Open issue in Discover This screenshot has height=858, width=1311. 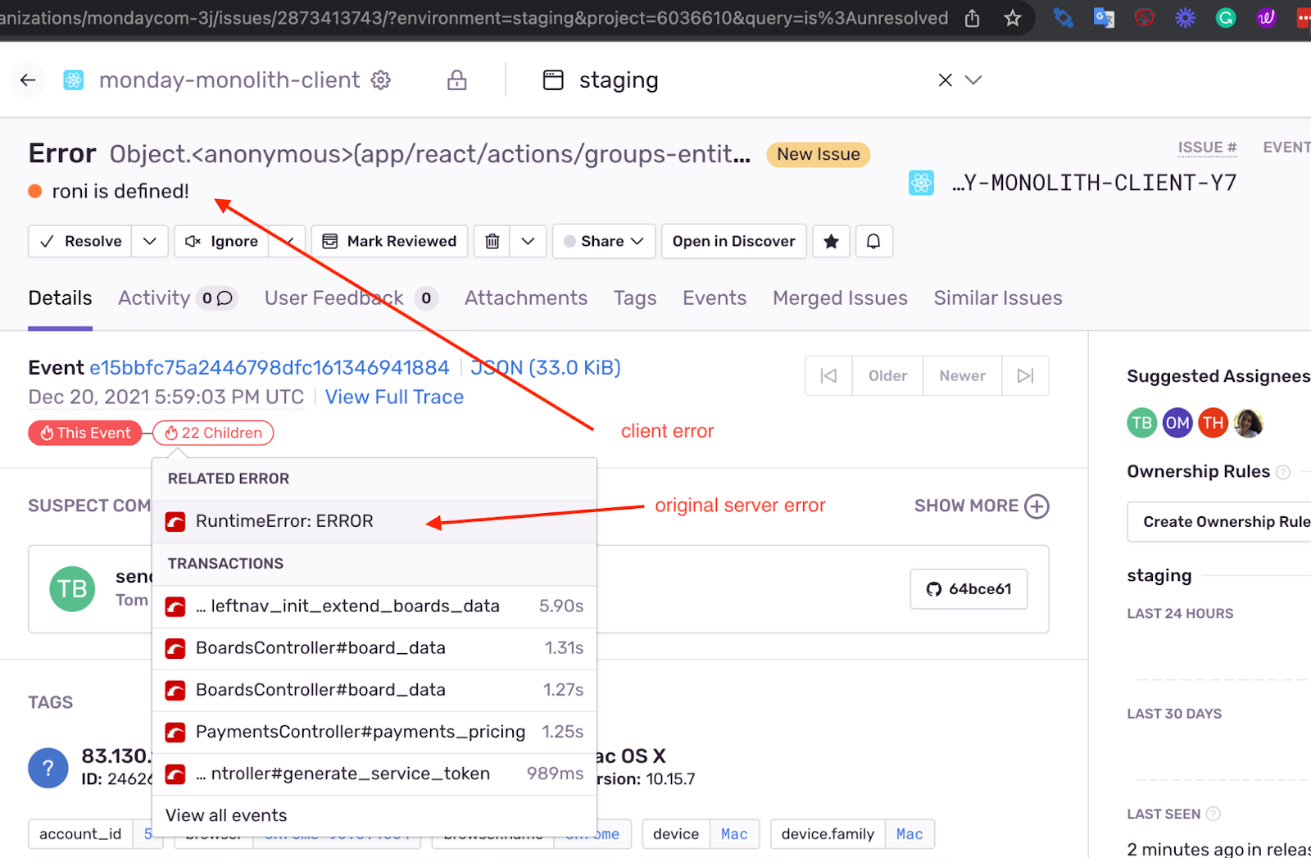tap(734, 241)
